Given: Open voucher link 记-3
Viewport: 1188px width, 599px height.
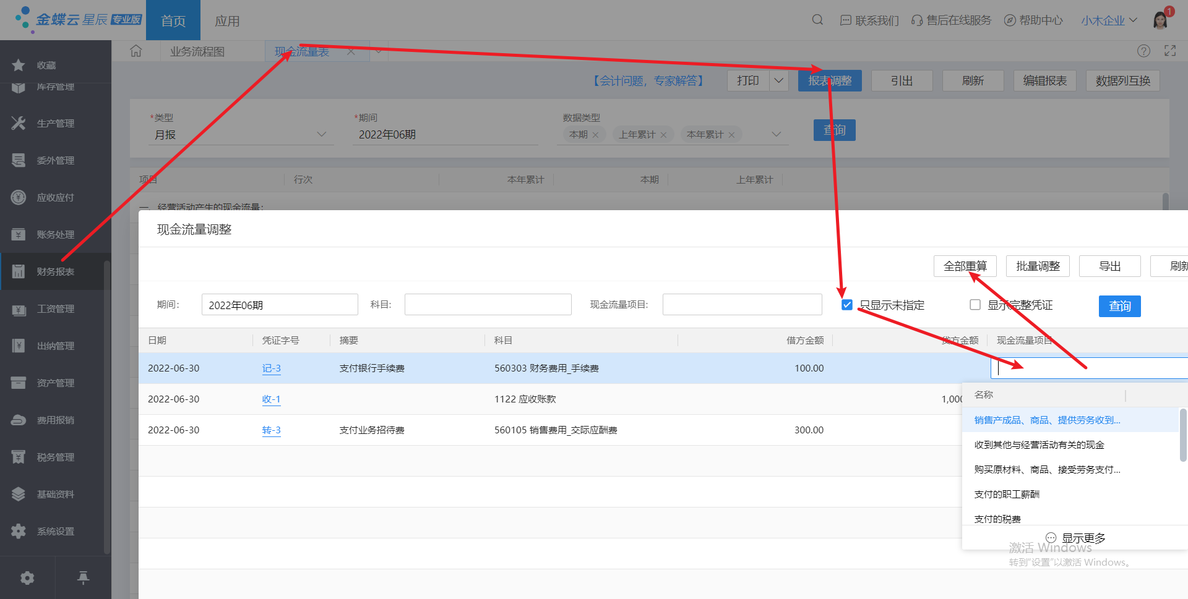Looking at the screenshot, I should pyautogui.click(x=271, y=368).
